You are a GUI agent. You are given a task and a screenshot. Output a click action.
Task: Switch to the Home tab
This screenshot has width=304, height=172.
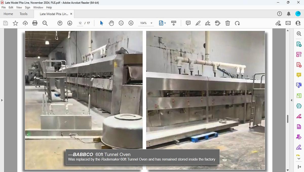pyautogui.click(x=8, y=14)
